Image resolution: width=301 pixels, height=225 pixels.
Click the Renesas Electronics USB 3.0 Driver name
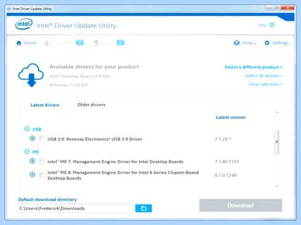point(95,139)
